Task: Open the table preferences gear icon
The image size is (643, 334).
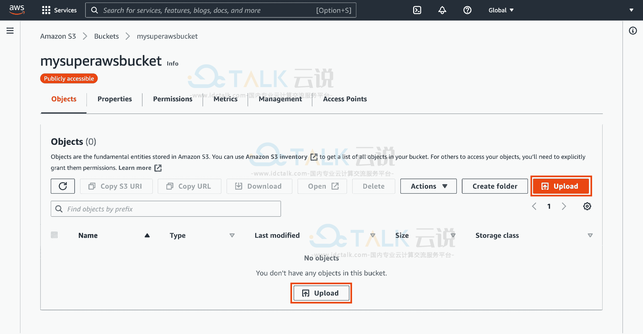Action: tap(587, 206)
